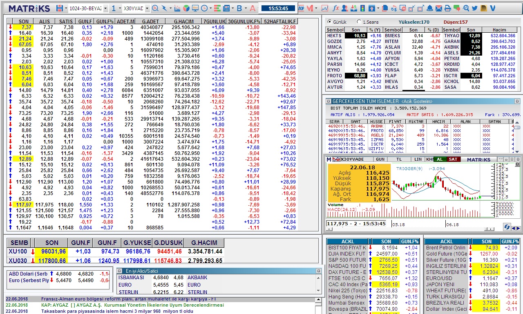Click the blue clock icon
Image resolution: width=523 pixels, height=314 pixels.
[204, 8]
